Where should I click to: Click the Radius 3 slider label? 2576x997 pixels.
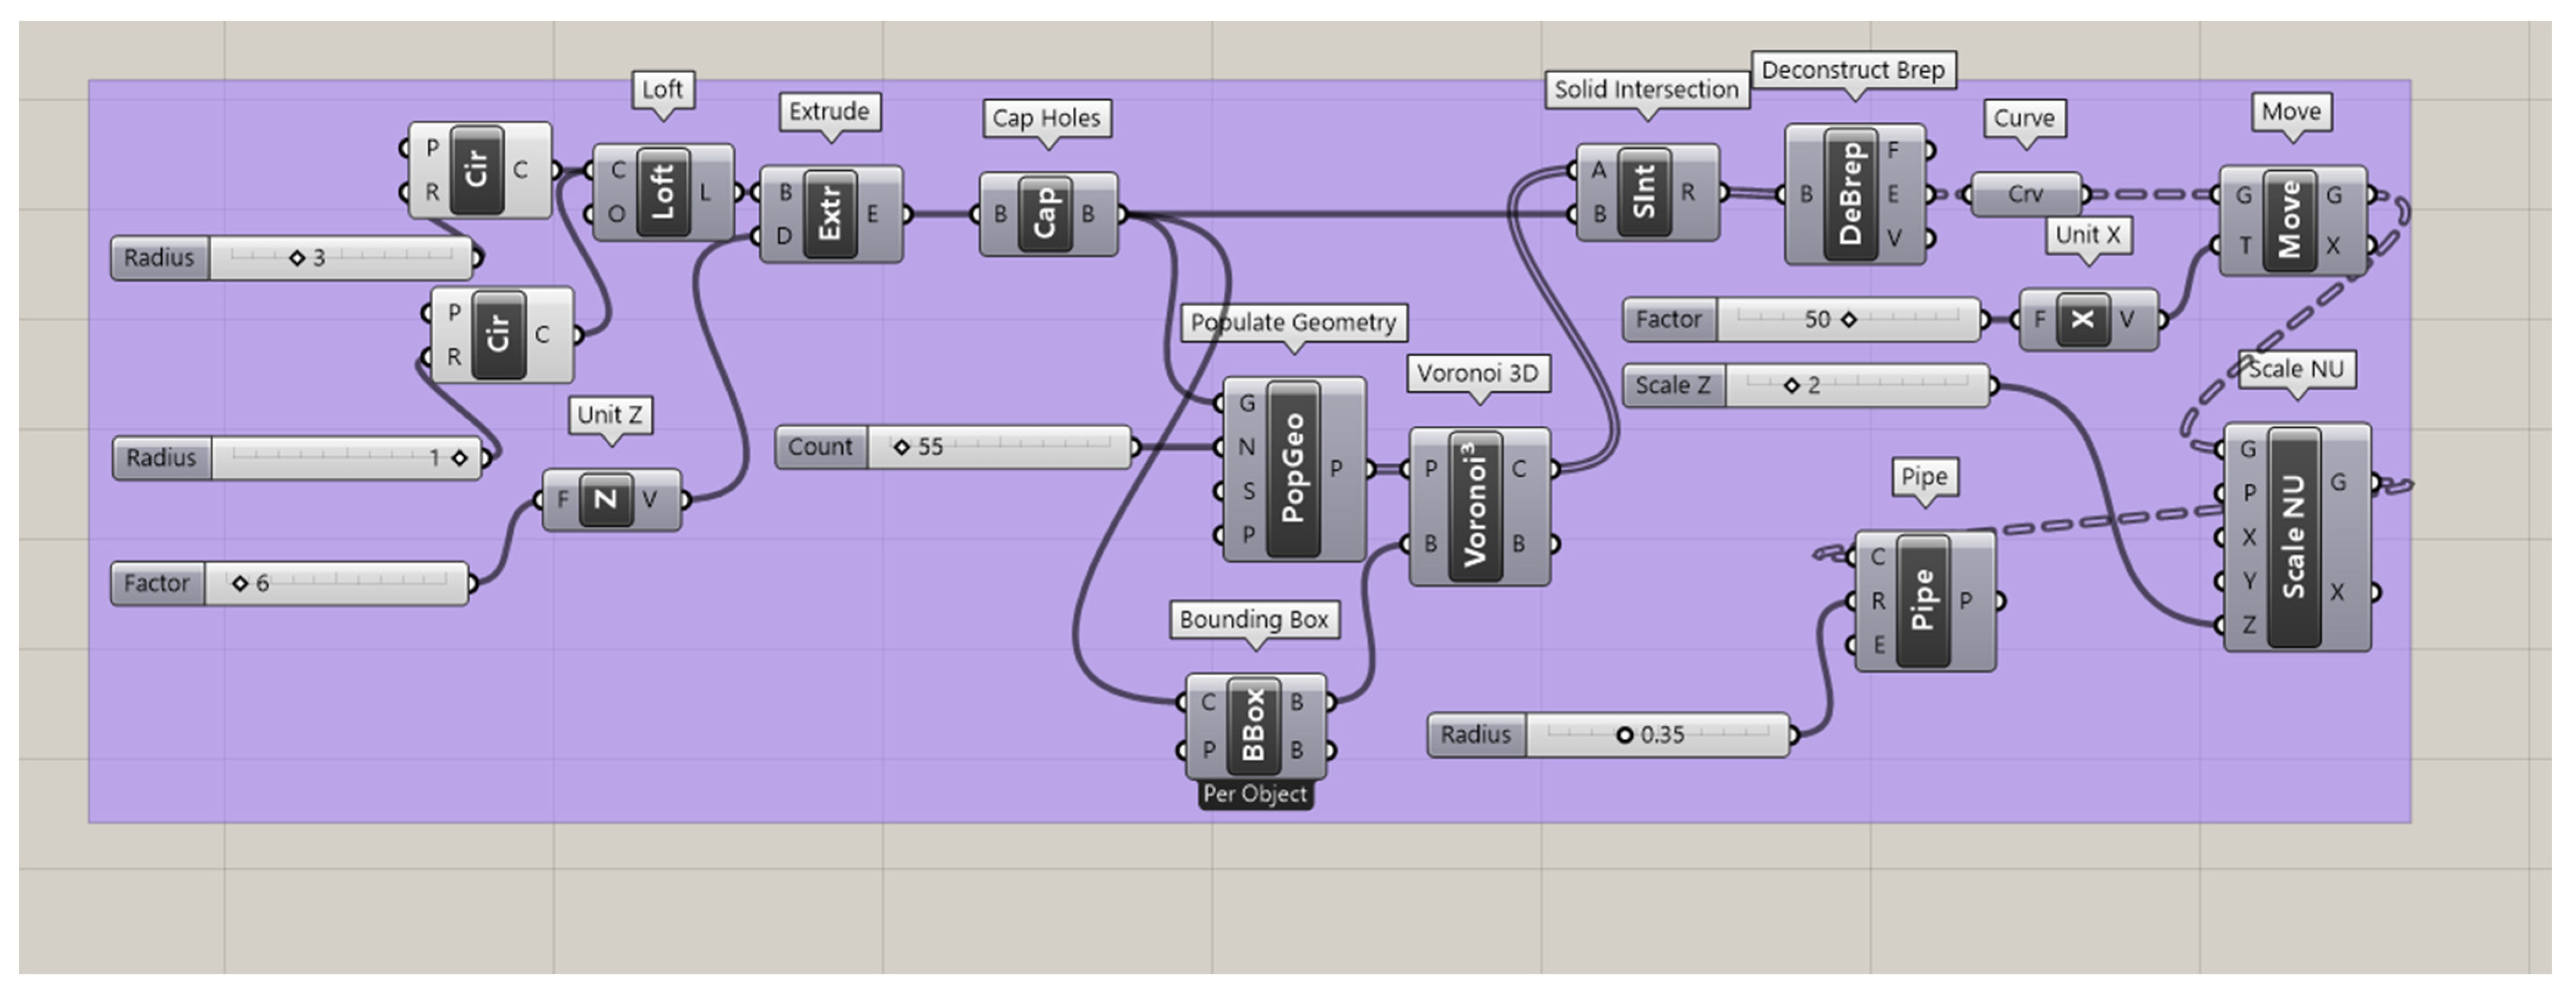[x=159, y=258]
